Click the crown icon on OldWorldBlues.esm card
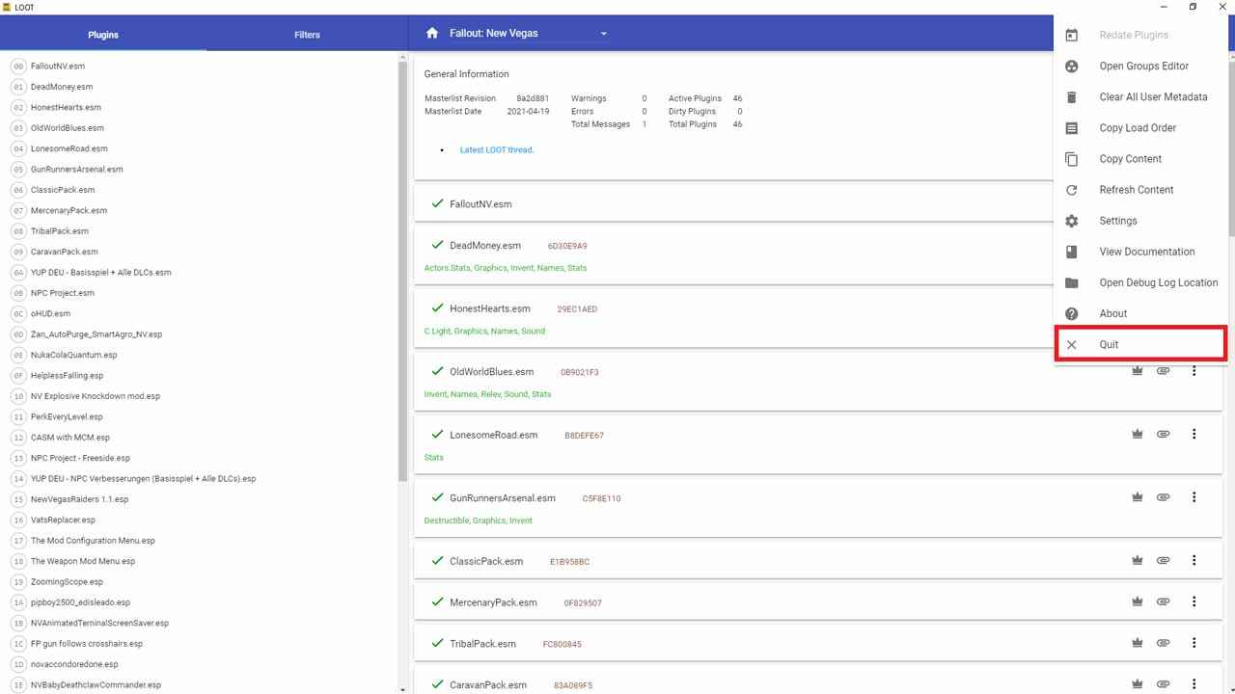This screenshot has height=694, width=1235. (1138, 371)
